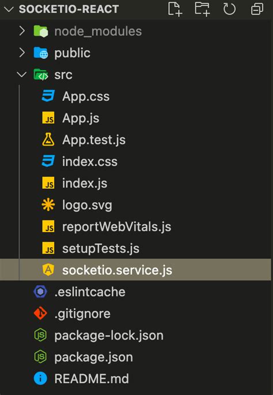The image size is (273, 395).
Task: Select the node_modules folder name
Action: (98, 32)
